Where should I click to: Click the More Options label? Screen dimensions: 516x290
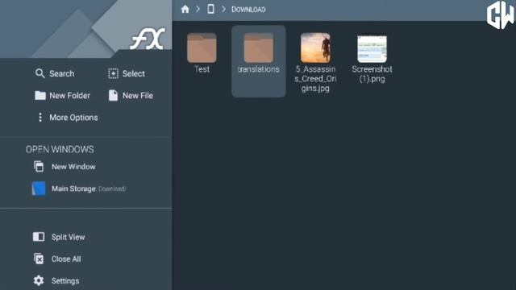point(73,118)
